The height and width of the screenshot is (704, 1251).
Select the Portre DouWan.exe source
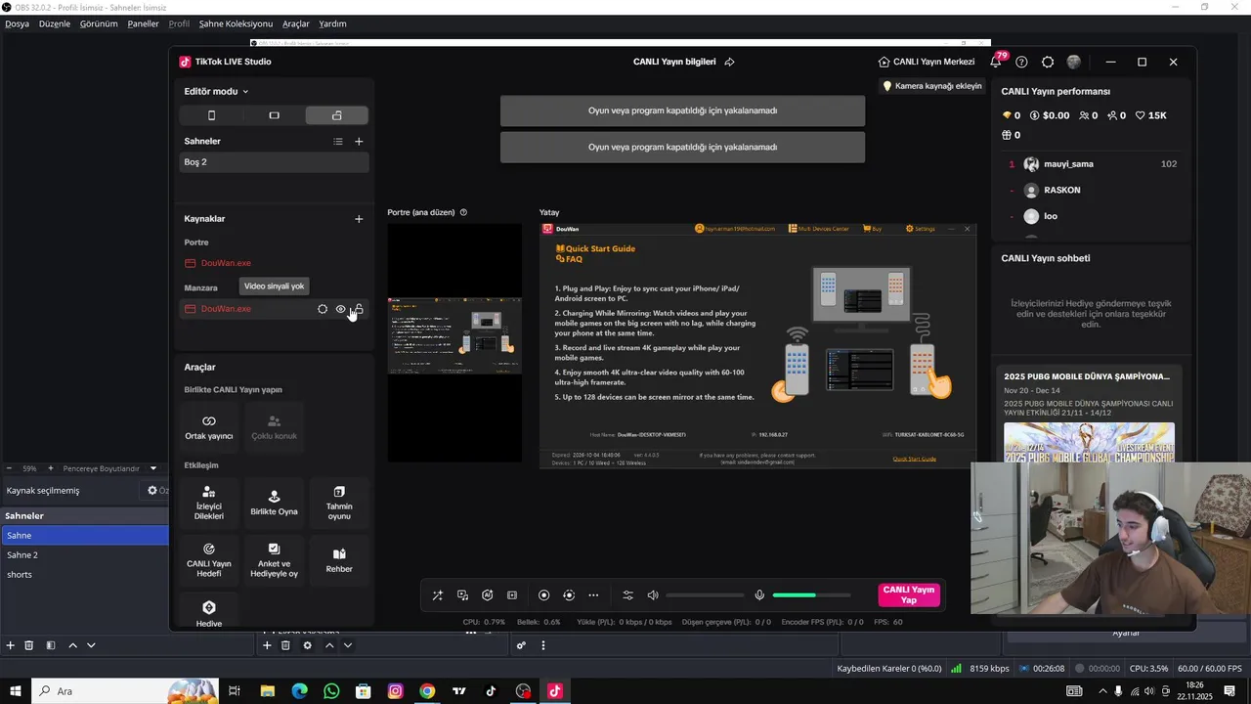[x=274, y=263]
